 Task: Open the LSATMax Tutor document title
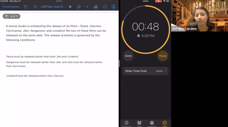click(x=53, y=7)
